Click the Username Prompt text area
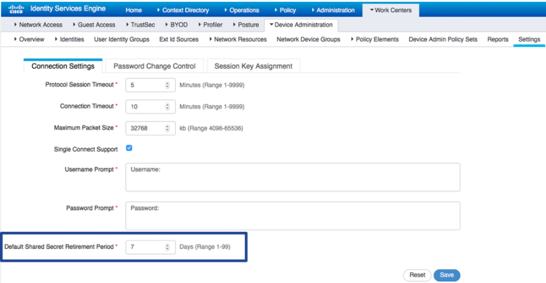Screen dimensions: 546x283 point(293,177)
